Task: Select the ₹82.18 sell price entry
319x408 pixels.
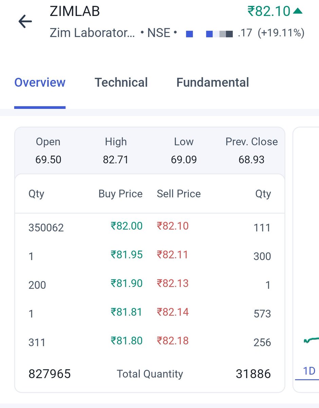Action: point(172,340)
